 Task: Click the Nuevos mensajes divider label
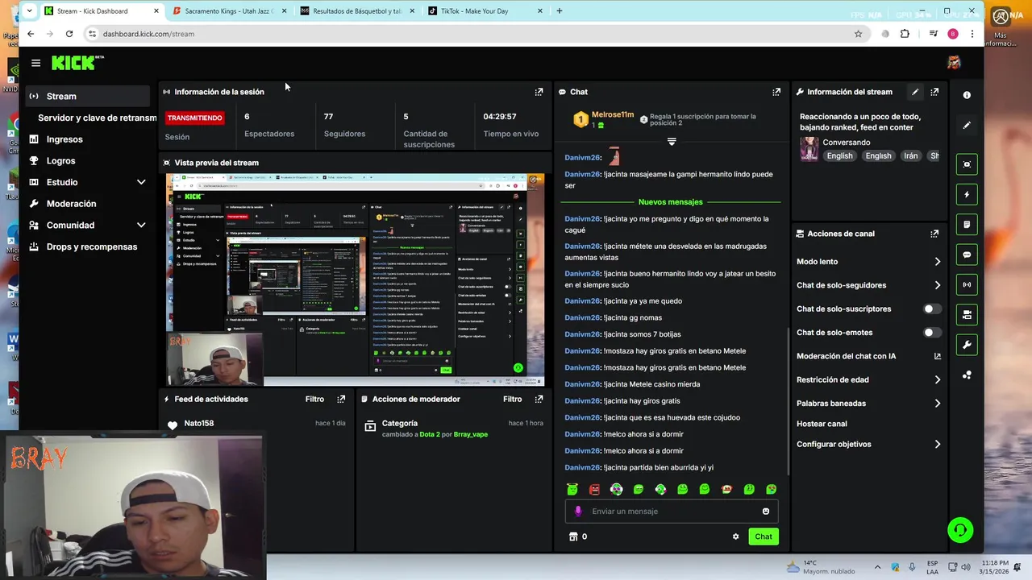click(671, 202)
